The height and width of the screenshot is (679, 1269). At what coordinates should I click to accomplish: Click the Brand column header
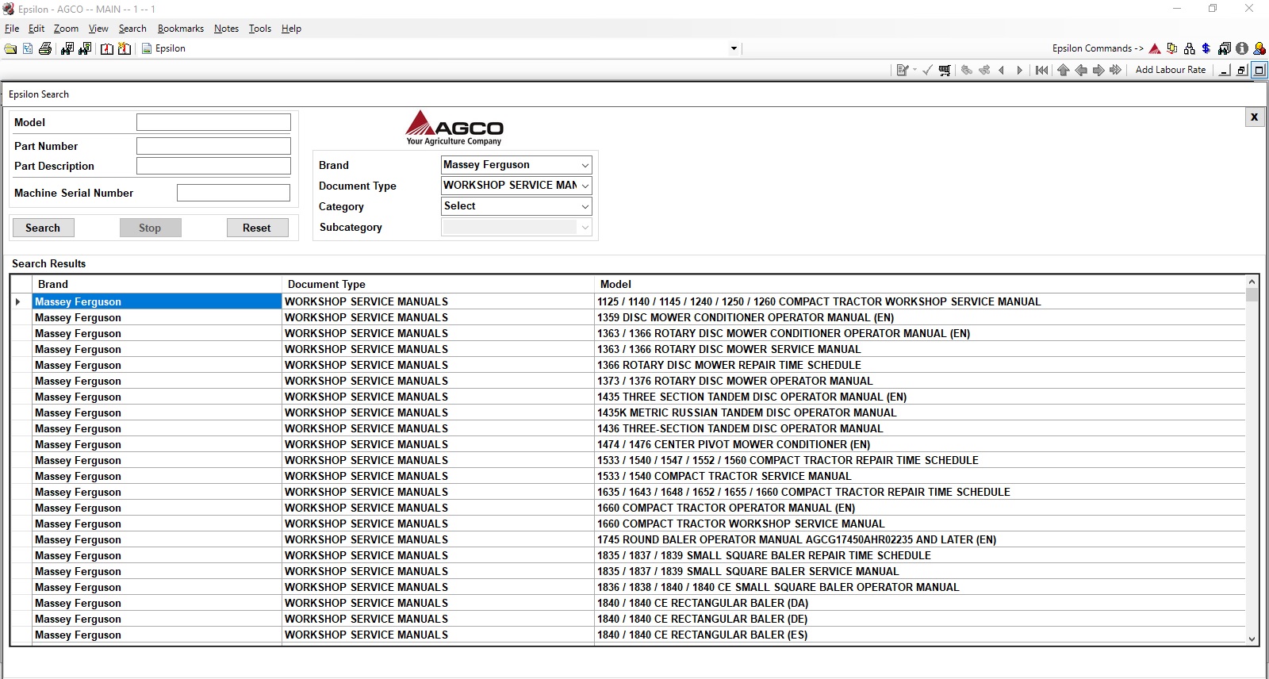[x=157, y=284]
